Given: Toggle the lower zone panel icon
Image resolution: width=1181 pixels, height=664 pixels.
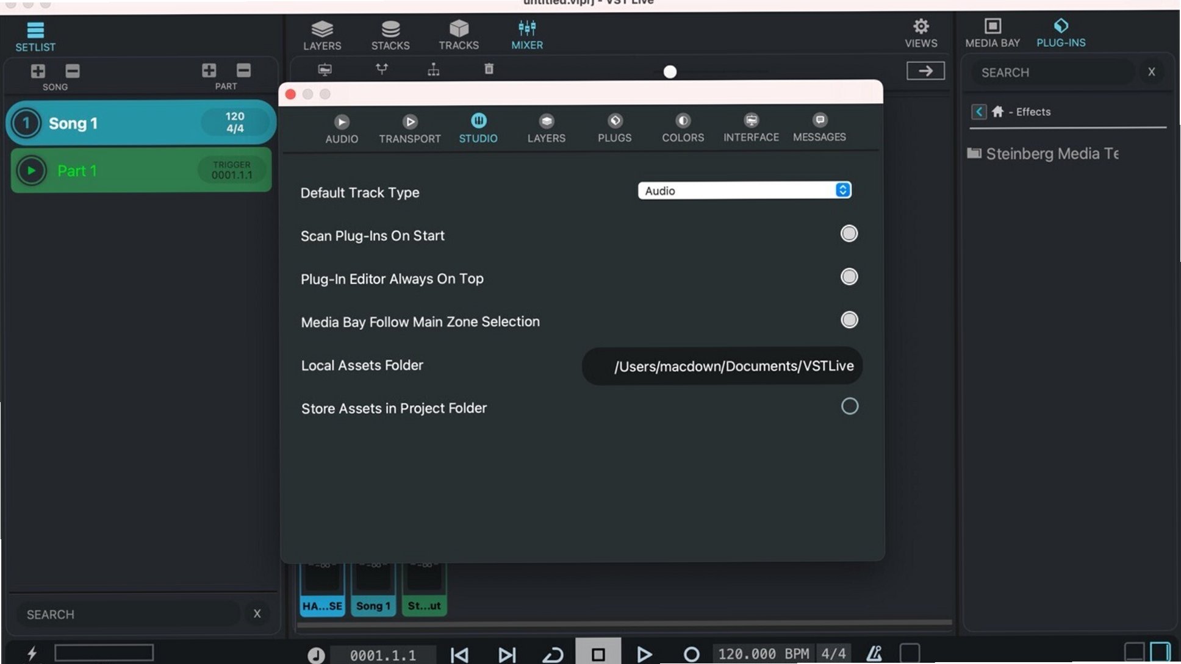Looking at the screenshot, I should coord(1135,652).
